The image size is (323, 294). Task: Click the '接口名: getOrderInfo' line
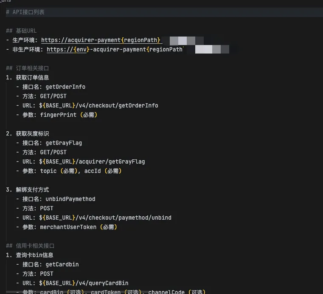51,87
